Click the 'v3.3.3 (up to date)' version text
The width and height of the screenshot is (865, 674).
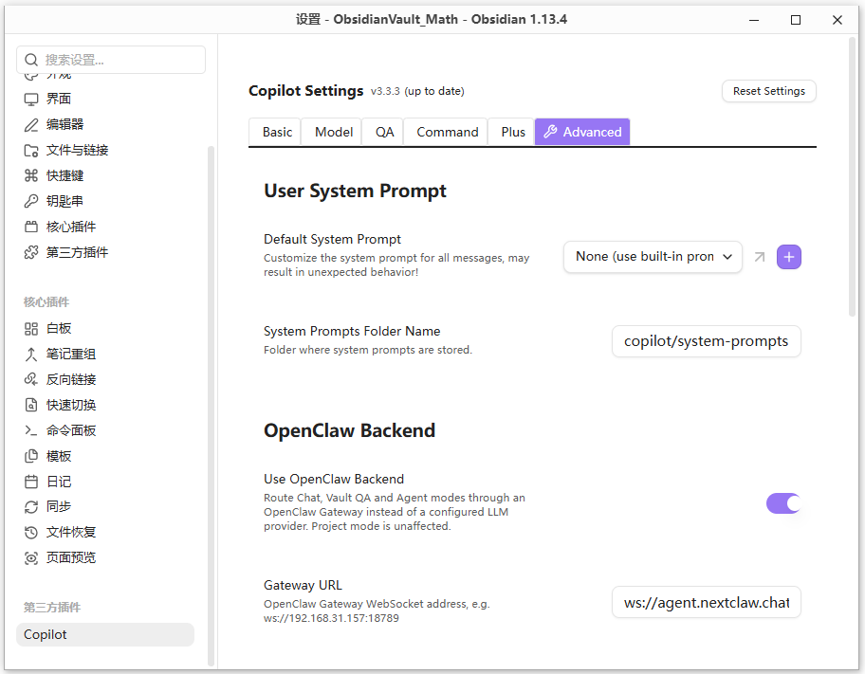[417, 91]
